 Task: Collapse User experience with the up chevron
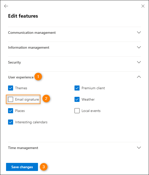[x=139, y=77]
